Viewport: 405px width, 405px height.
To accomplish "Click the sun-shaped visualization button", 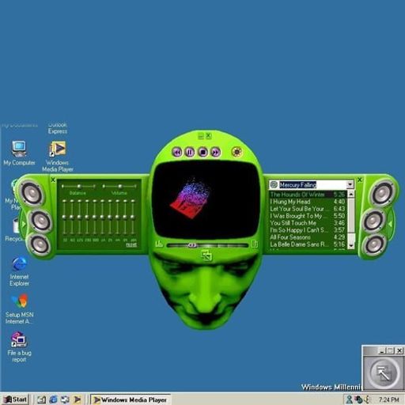I will tap(237, 152).
